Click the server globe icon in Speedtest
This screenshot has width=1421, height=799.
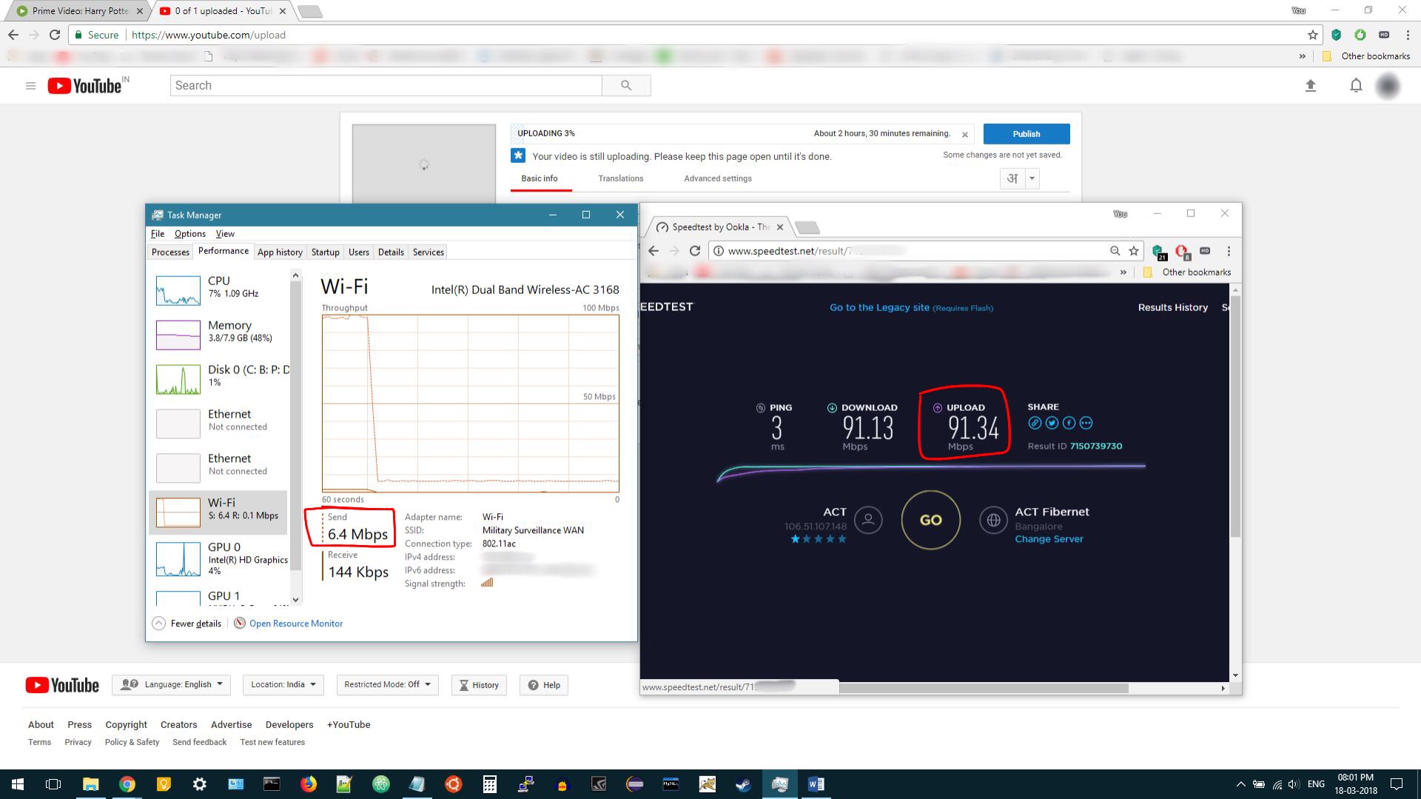tap(994, 520)
